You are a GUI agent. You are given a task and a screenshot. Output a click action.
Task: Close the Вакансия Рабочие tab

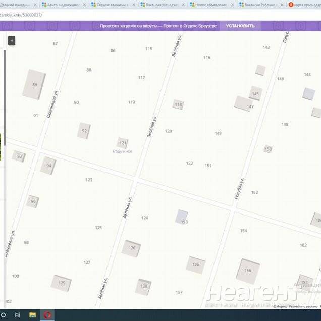(x=281, y=5)
